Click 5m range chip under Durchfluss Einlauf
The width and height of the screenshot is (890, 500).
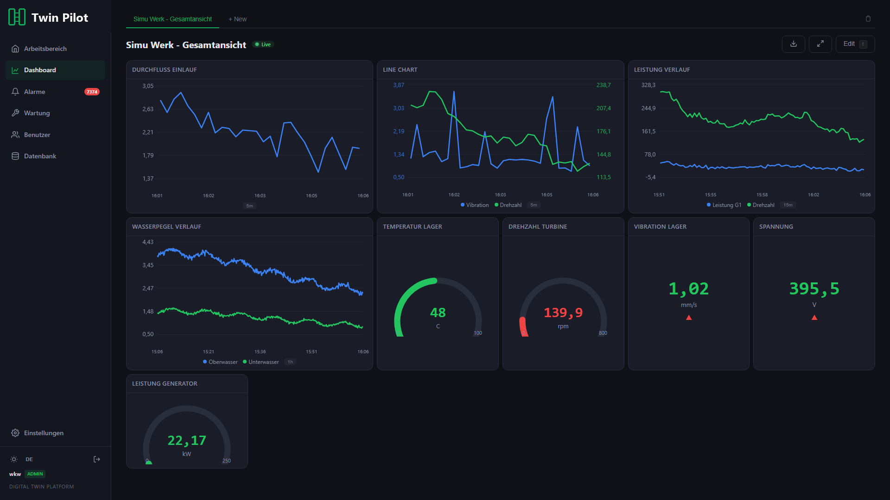tap(249, 206)
